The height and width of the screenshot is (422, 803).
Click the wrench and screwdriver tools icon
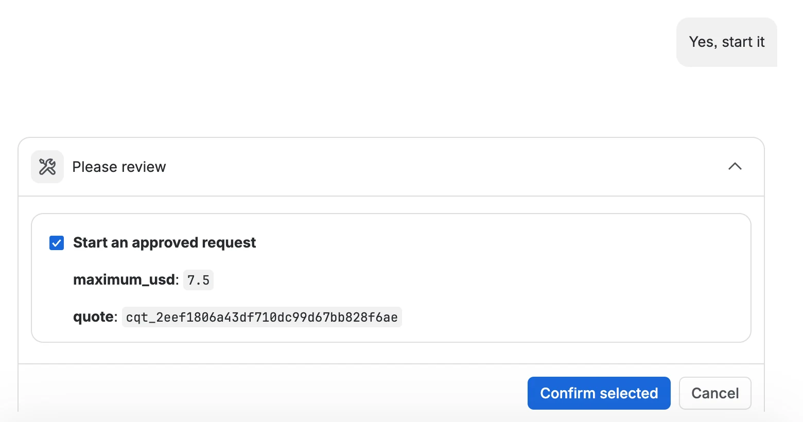47,167
